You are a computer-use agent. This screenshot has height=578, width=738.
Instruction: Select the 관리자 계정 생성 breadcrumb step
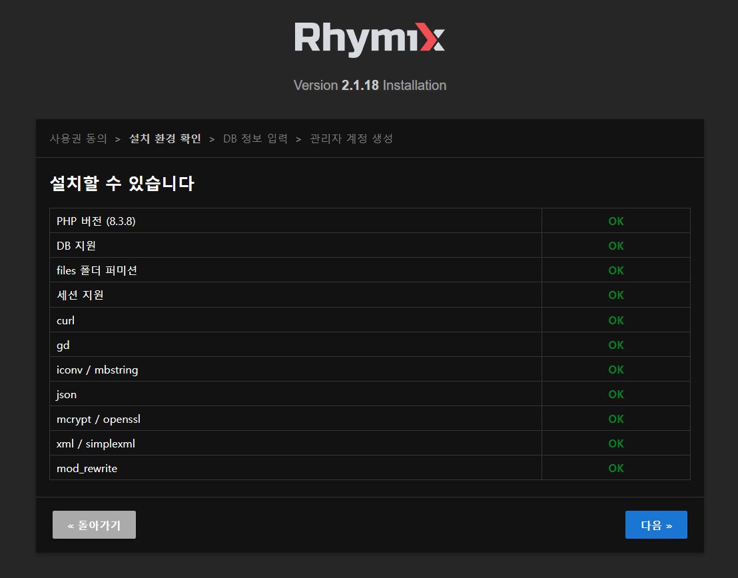pos(351,139)
